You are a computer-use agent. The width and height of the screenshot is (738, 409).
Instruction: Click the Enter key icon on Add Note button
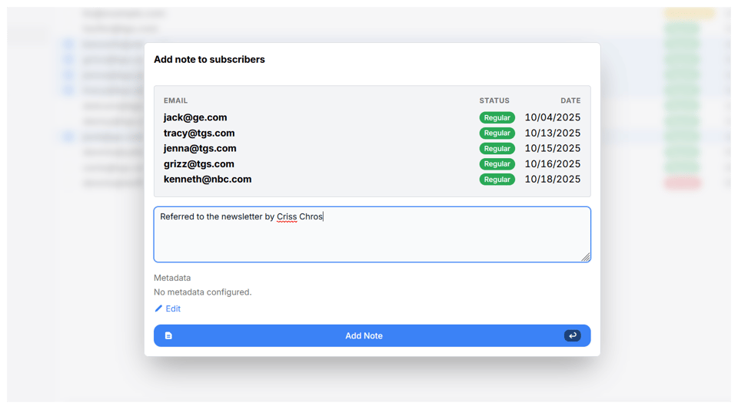coord(572,335)
